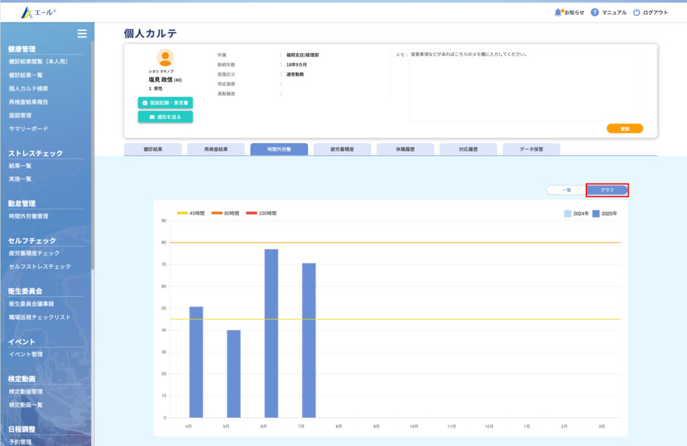Screen dimensions: 687x446
Task: Open notifications via the bell icon
Action: (x=558, y=12)
